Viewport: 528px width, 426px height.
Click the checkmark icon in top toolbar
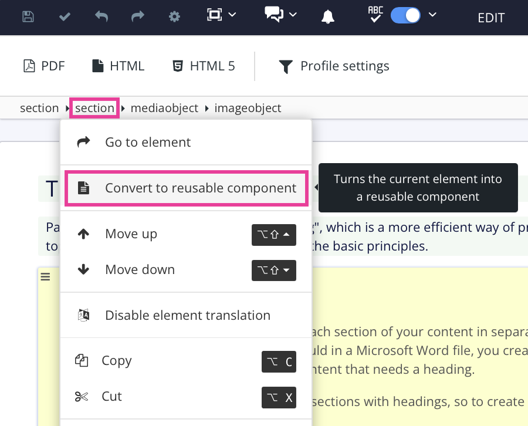(x=65, y=16)
